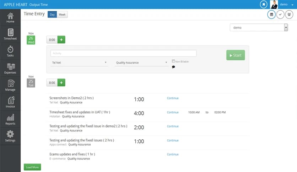This screenshot has width=297, height=172.
Task: Switch to the Week view tab
Action: click(x=62, y=15)
